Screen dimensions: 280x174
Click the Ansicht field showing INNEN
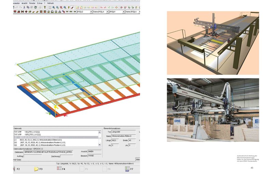[x=95, y=151]
